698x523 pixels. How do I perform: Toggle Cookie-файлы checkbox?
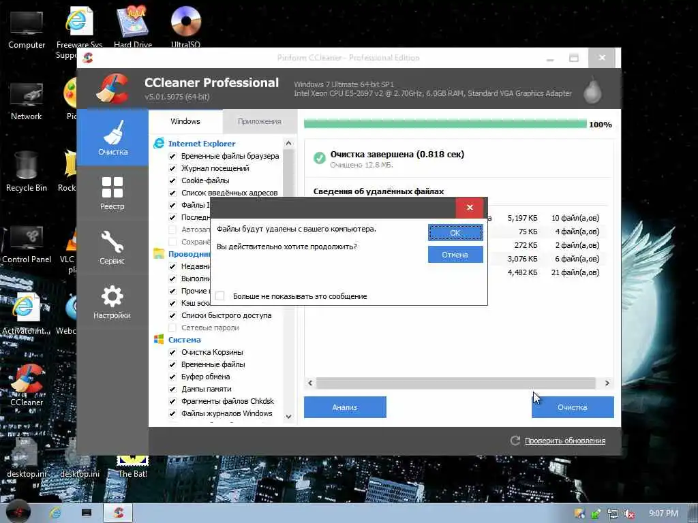pyautogui.click(x=172, y=180)
